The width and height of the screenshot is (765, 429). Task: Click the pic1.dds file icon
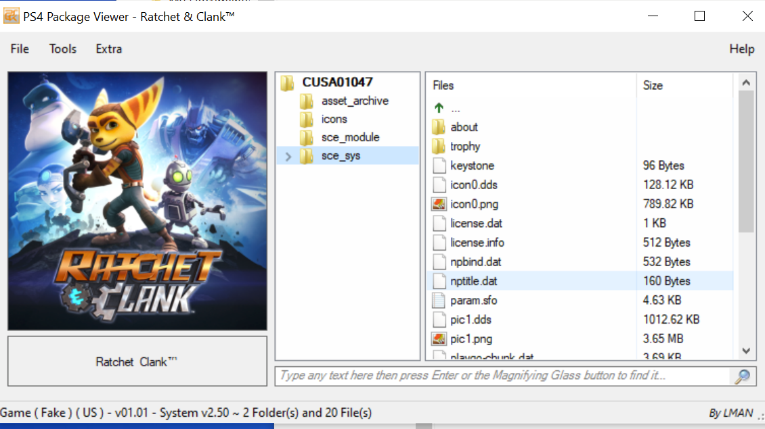click(439, 320)
